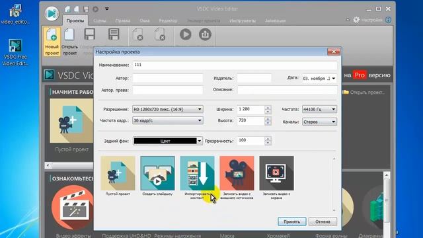Open the frame rate dropdown showing 30

167,120
